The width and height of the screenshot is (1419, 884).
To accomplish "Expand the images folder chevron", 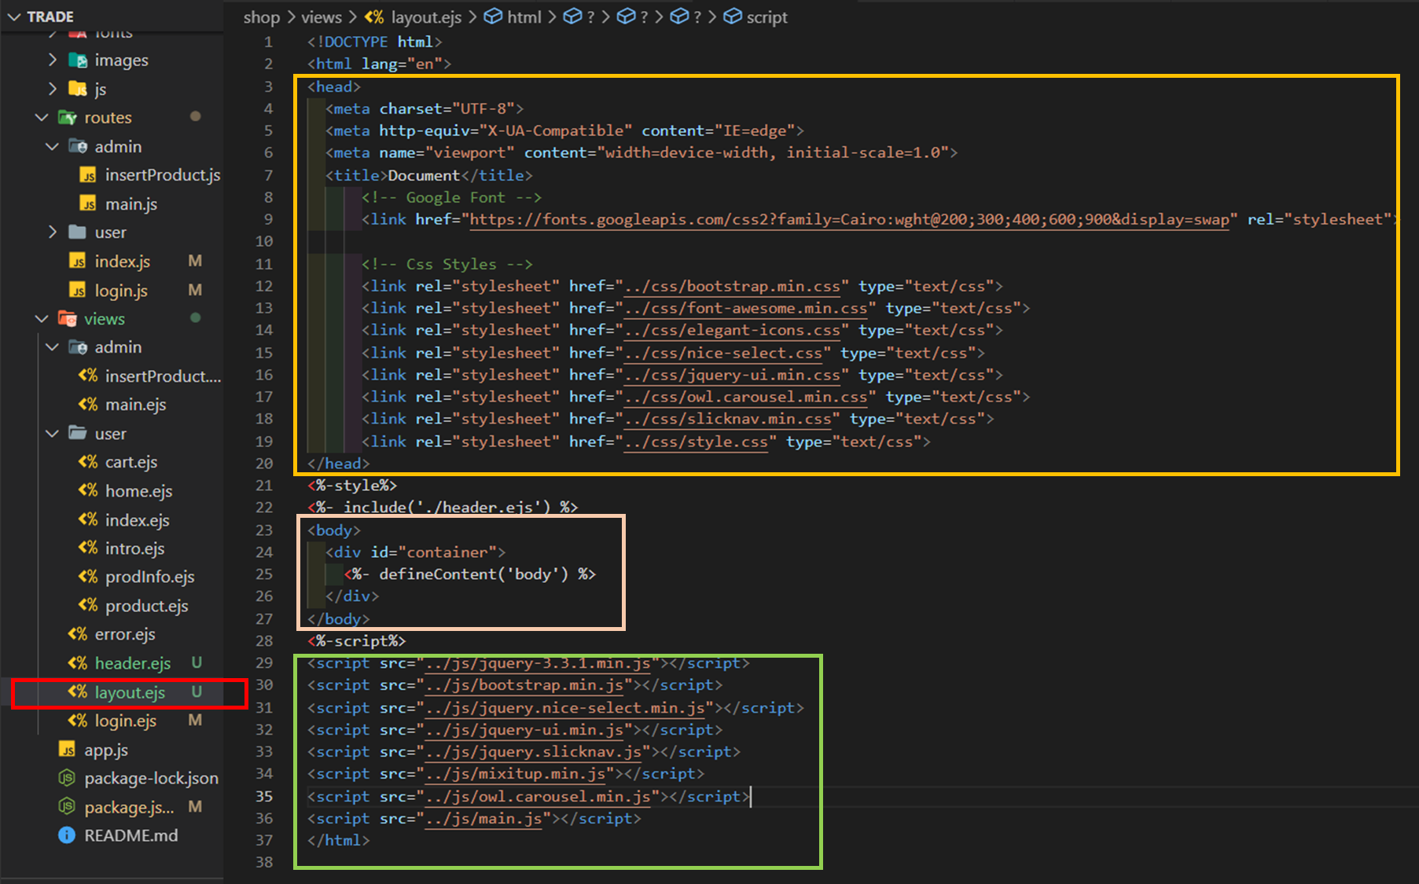I will point(53,60).
